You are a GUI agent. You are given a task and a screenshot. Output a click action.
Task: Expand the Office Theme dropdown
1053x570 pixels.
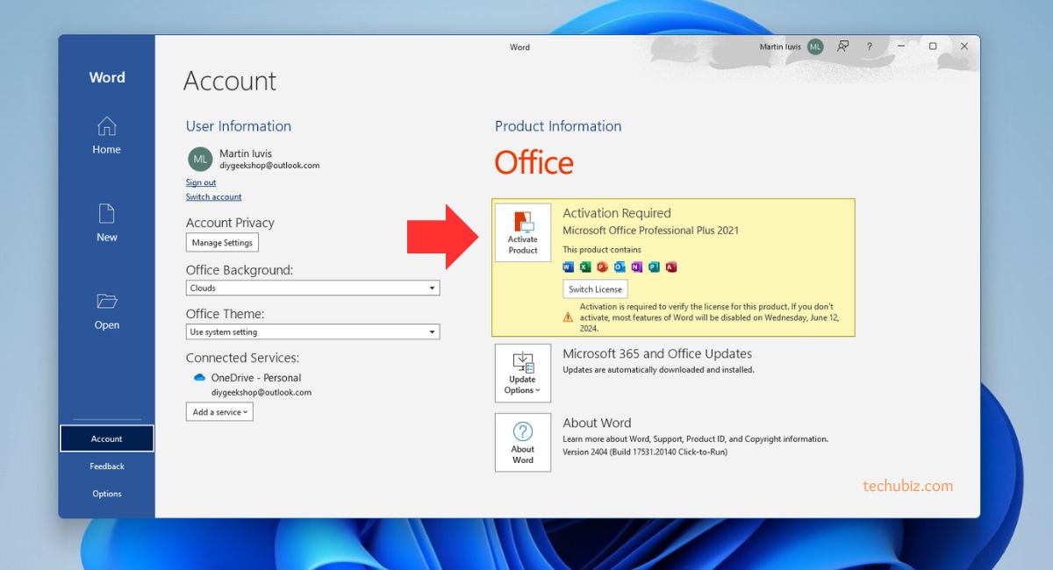432,332
